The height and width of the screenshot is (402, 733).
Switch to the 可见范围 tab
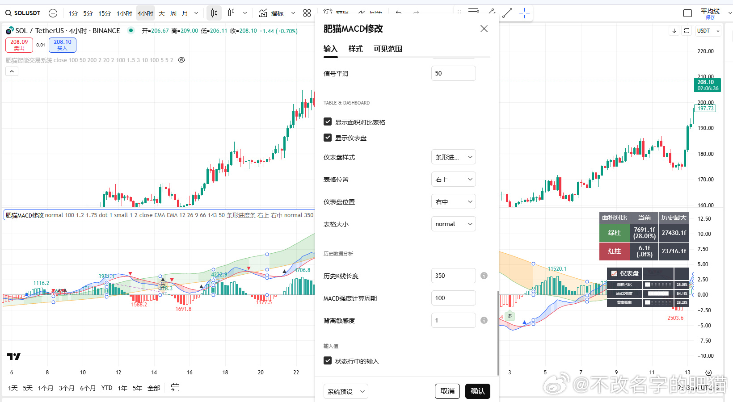[x=388, y=49]
